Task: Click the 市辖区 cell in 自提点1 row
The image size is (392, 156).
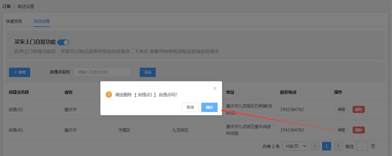Action: tap(124, 130)
